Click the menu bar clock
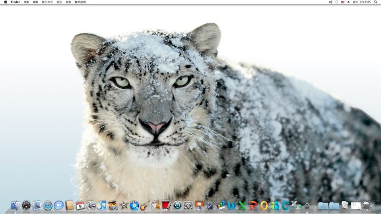This screenshot has height=214, width=381. point(362,2)
